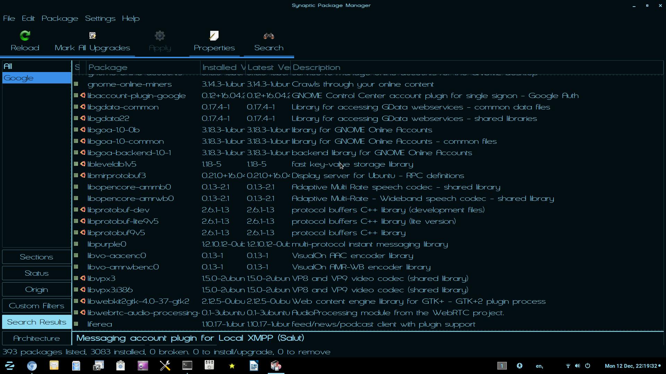This screenshot has height=374, width=666.
Task: Switch to the Sections filter view
Action: point(36,257)
